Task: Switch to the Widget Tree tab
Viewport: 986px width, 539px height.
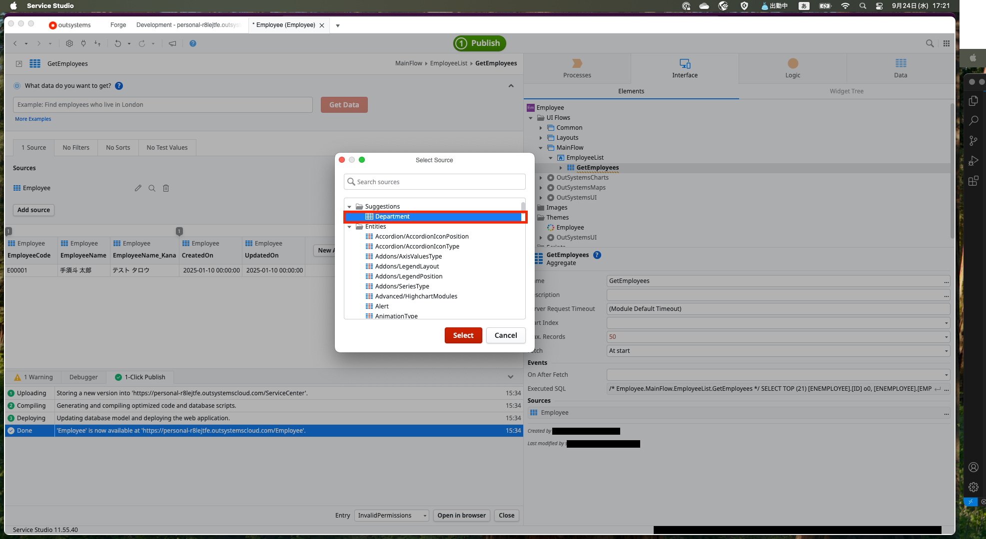Action: pyautogui.click(x=846, y=91)
